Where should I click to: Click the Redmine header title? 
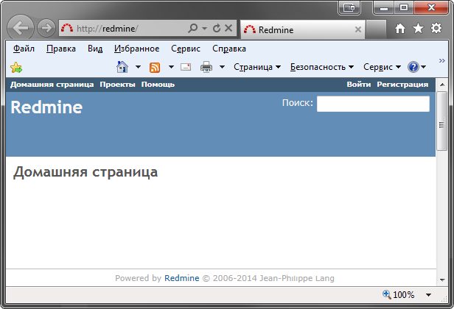click(x=46, y=107)
